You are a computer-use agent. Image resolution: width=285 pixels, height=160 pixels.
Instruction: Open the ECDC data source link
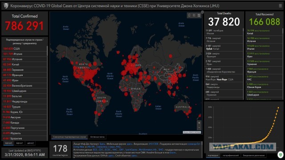tap(108, 150)
